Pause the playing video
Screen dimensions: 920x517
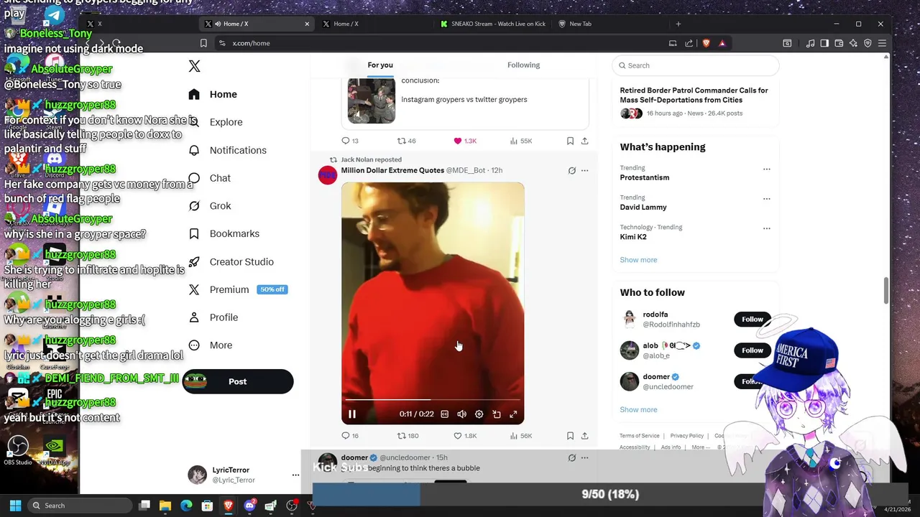352,414
